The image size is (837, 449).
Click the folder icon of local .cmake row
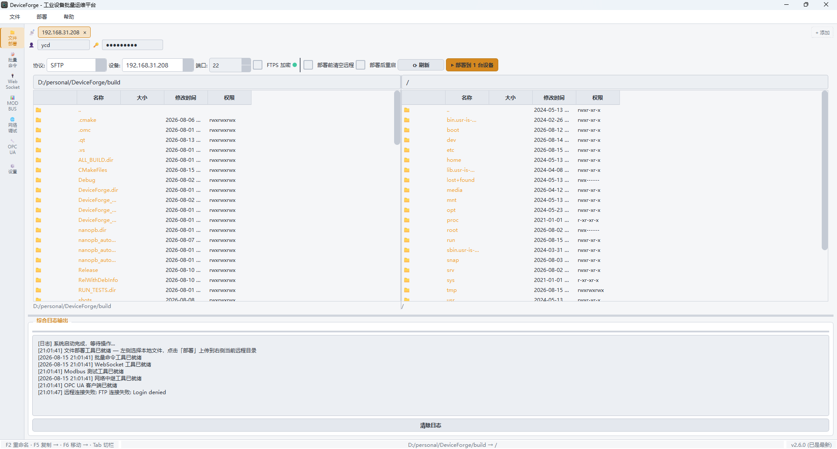click(x=38, y=120)
